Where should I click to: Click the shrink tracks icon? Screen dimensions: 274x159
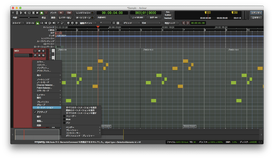tap(114, 23)
